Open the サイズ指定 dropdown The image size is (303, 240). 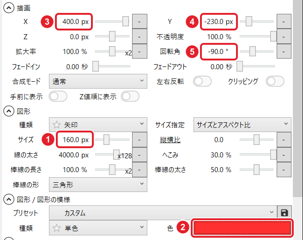coord(242,125)
